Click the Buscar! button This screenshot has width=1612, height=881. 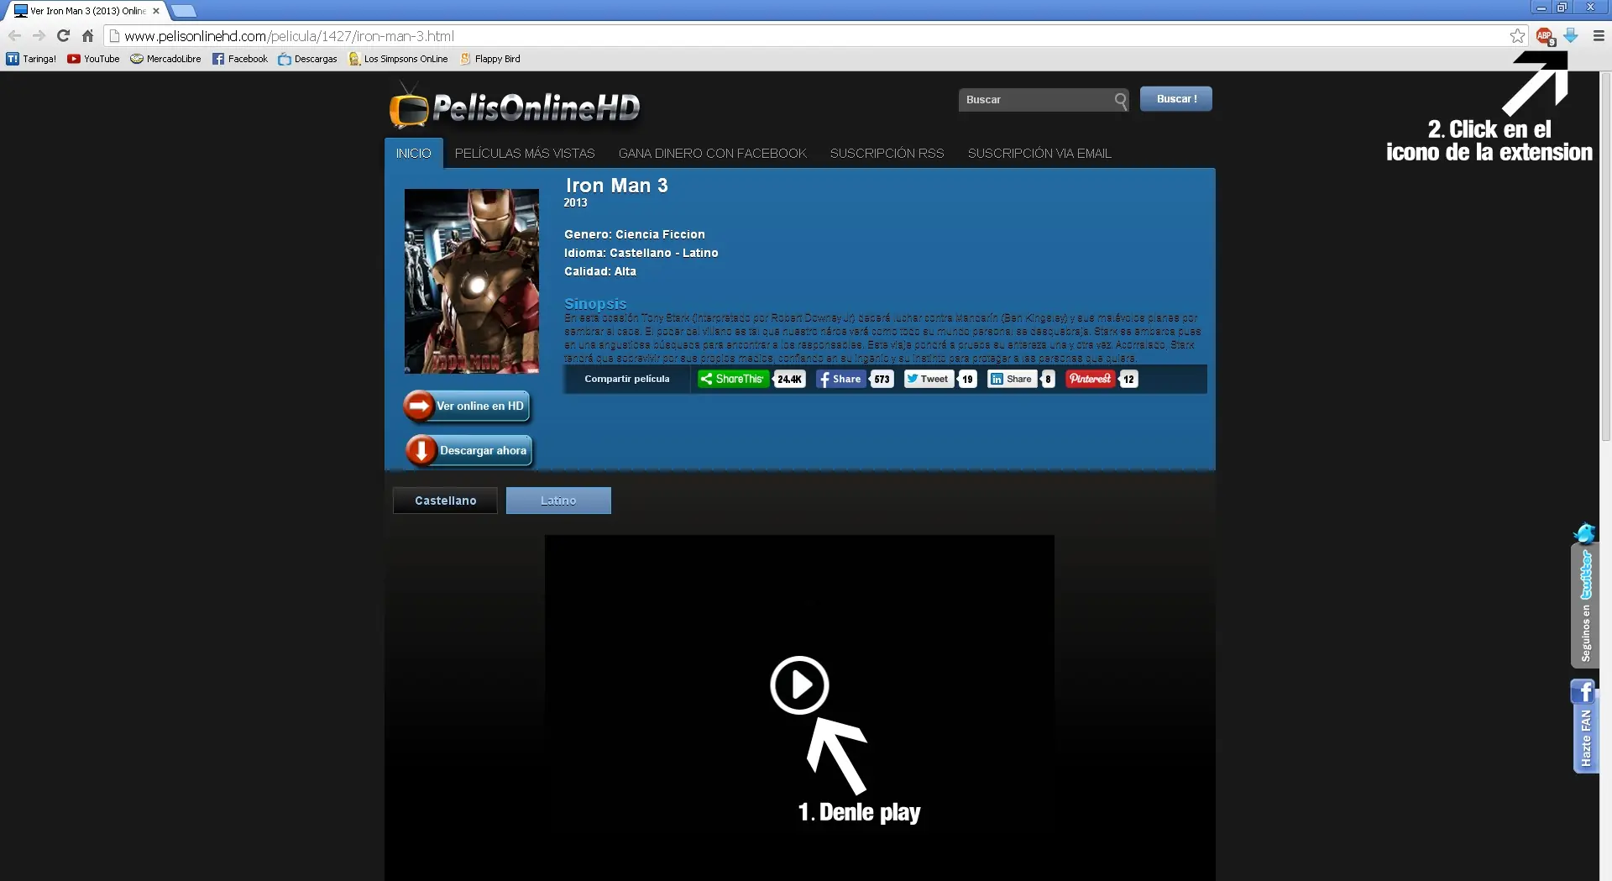[x=1176, y=99]
